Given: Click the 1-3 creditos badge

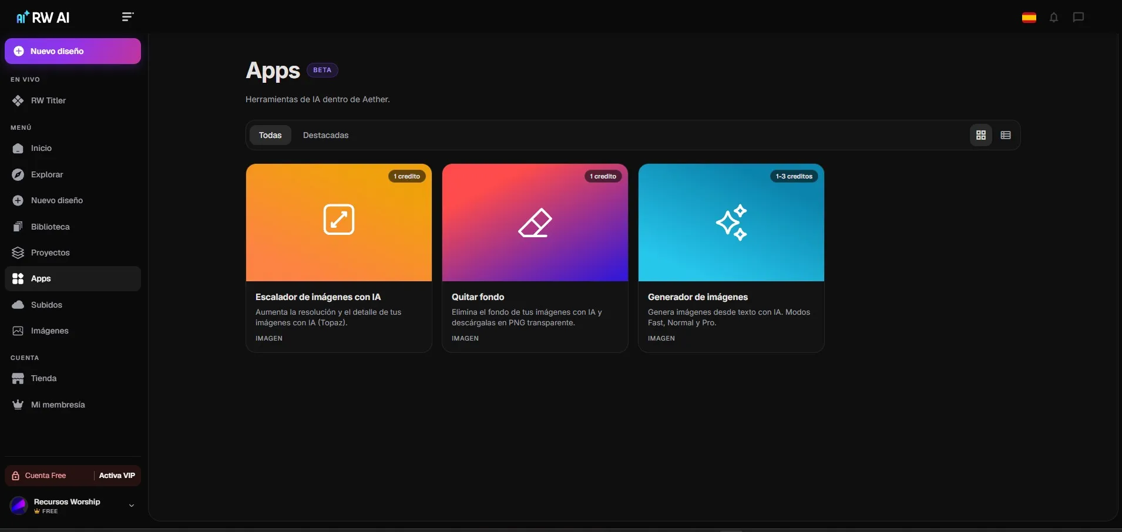Looking at the screenshot, I should coord(794,176).
